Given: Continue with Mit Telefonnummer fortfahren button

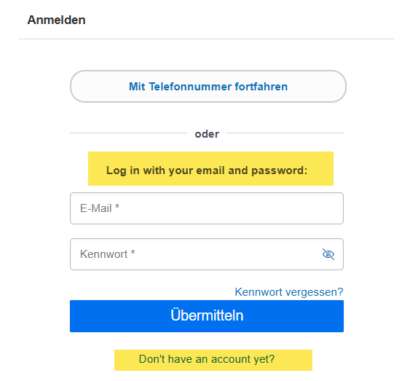Looking at the screenshot, I should tap(208, 87).
